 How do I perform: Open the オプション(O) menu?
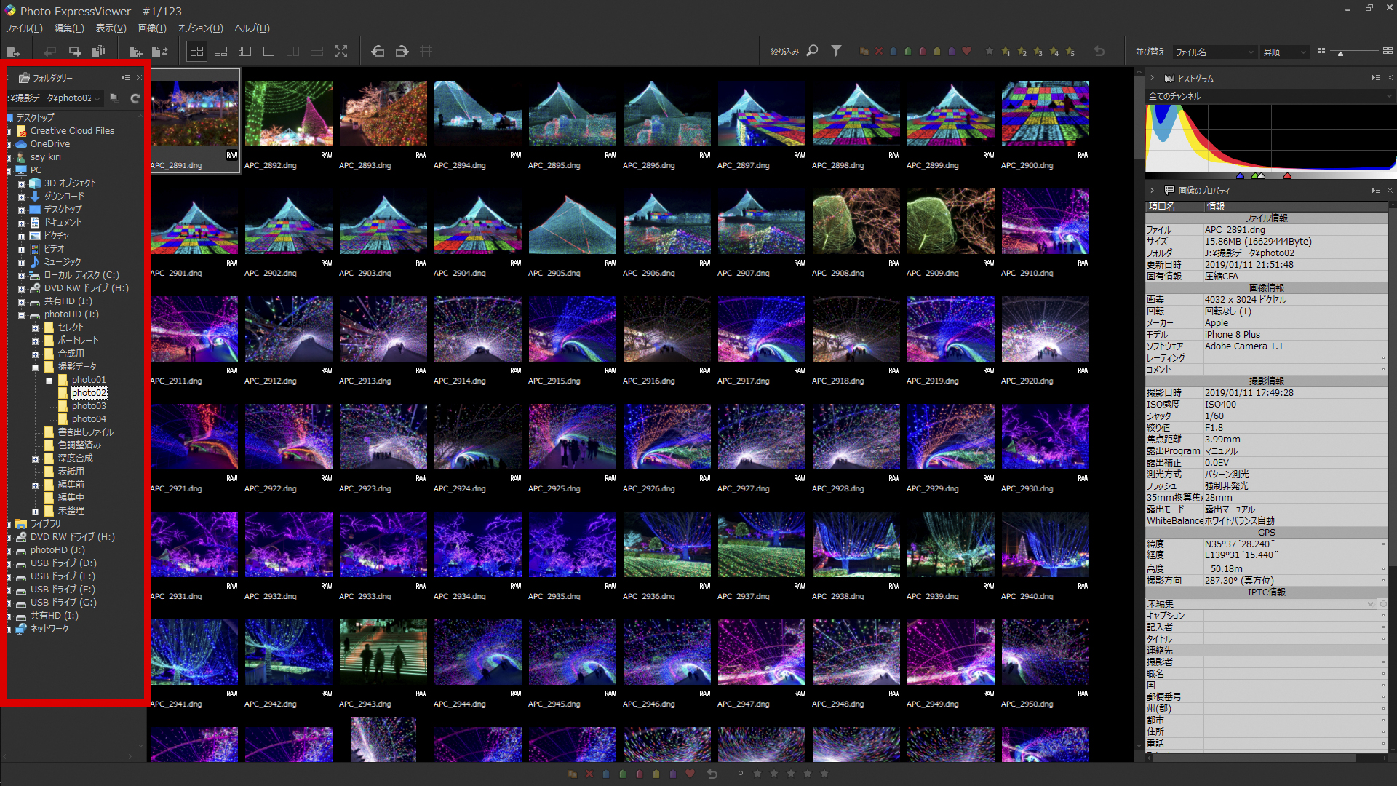(200, 28)
